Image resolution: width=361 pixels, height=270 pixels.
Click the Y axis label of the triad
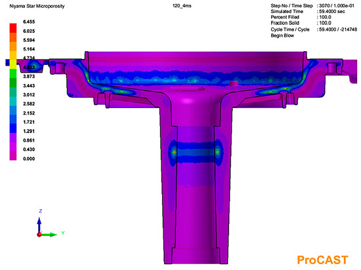pos(63,233)
